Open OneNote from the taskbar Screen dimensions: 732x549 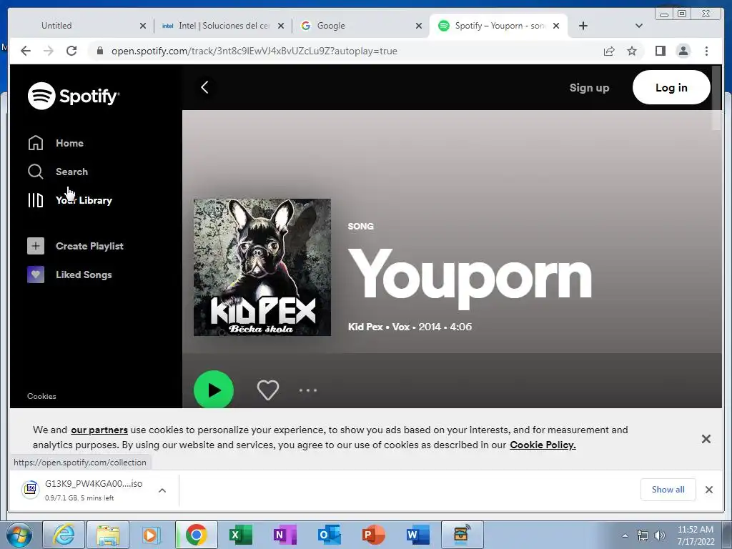point(285,535)
